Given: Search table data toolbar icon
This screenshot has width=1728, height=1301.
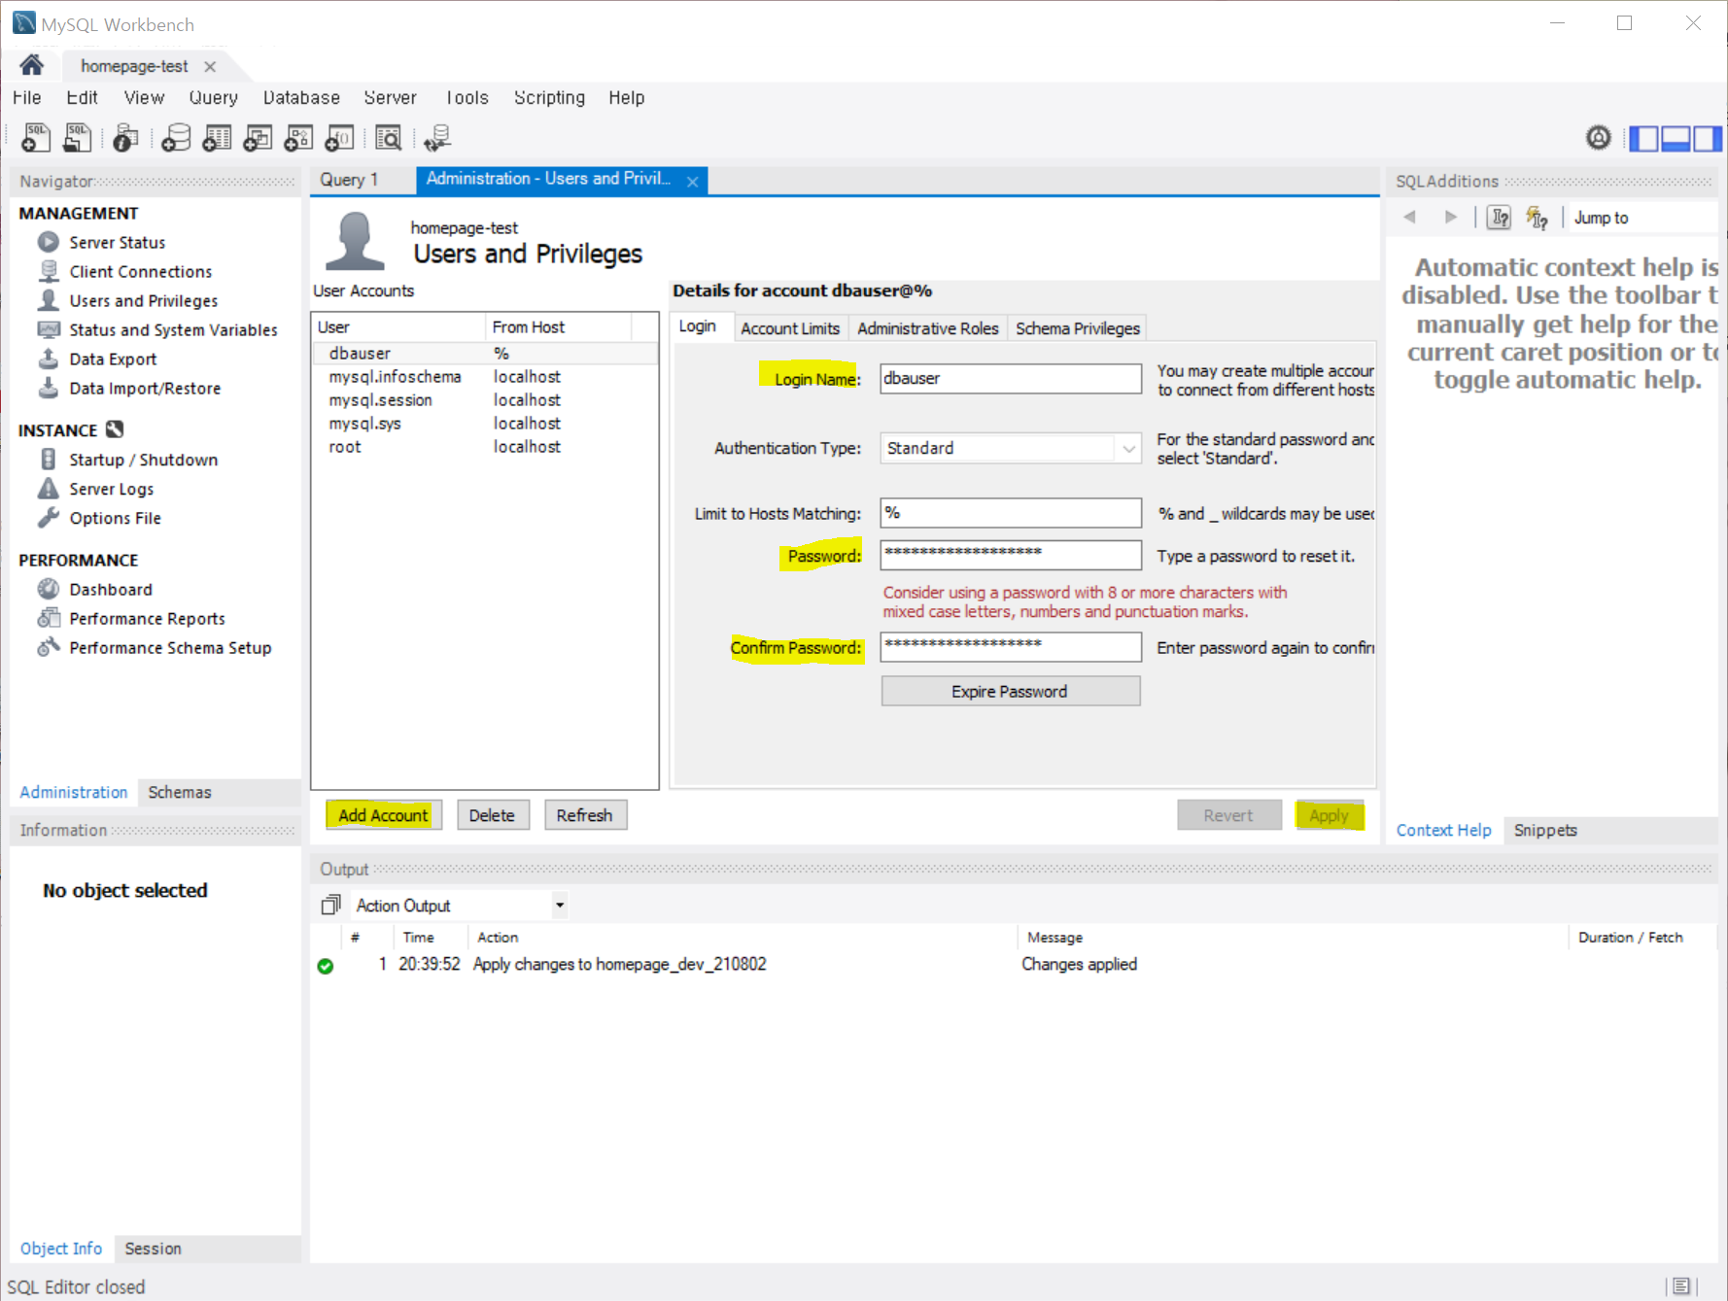Looking at the screenshot, I should click(x=389, y=138).
